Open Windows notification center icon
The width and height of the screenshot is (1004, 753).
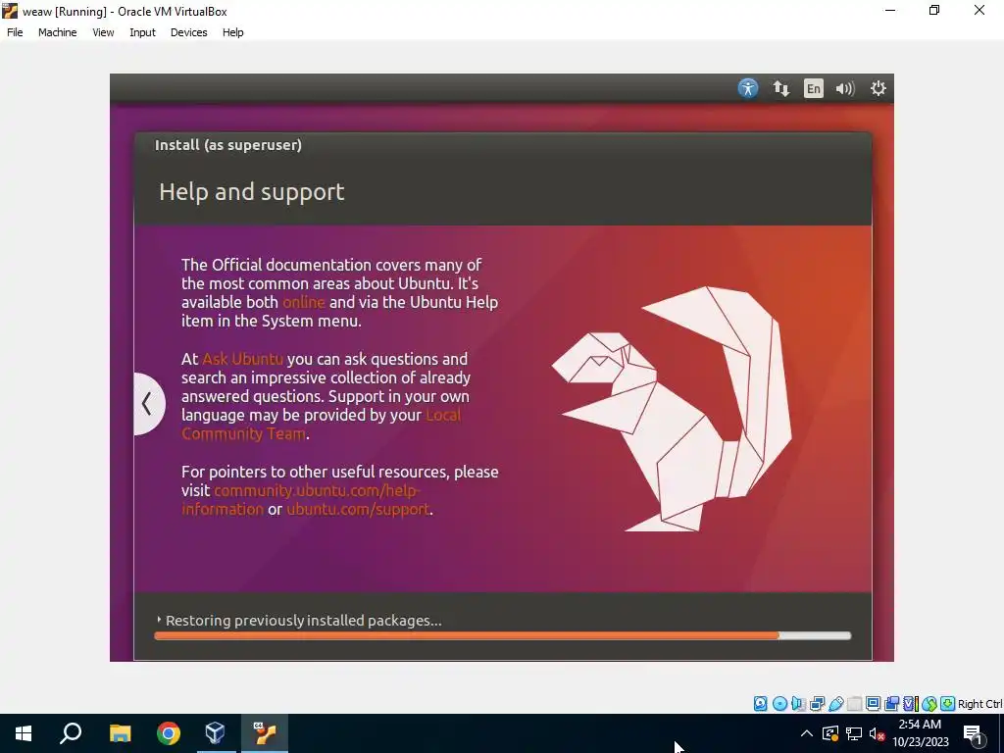coord(973,733)
